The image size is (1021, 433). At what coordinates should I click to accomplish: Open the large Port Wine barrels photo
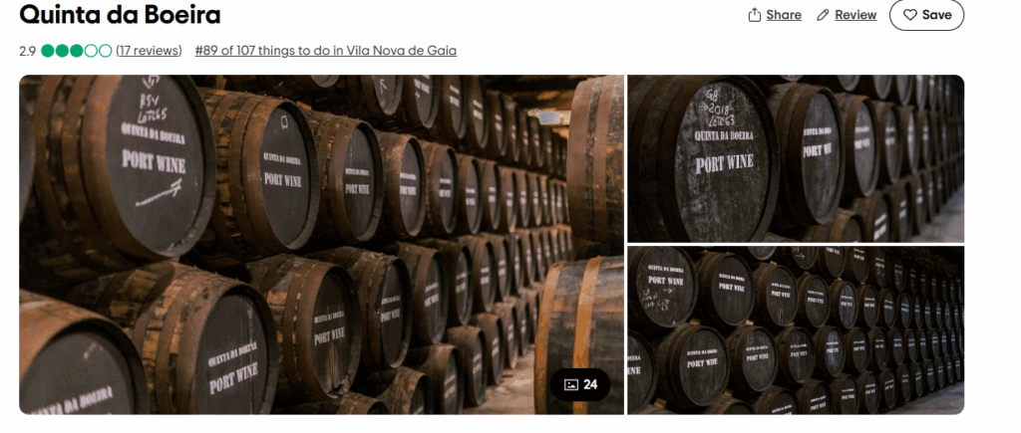tap(322, 245)
